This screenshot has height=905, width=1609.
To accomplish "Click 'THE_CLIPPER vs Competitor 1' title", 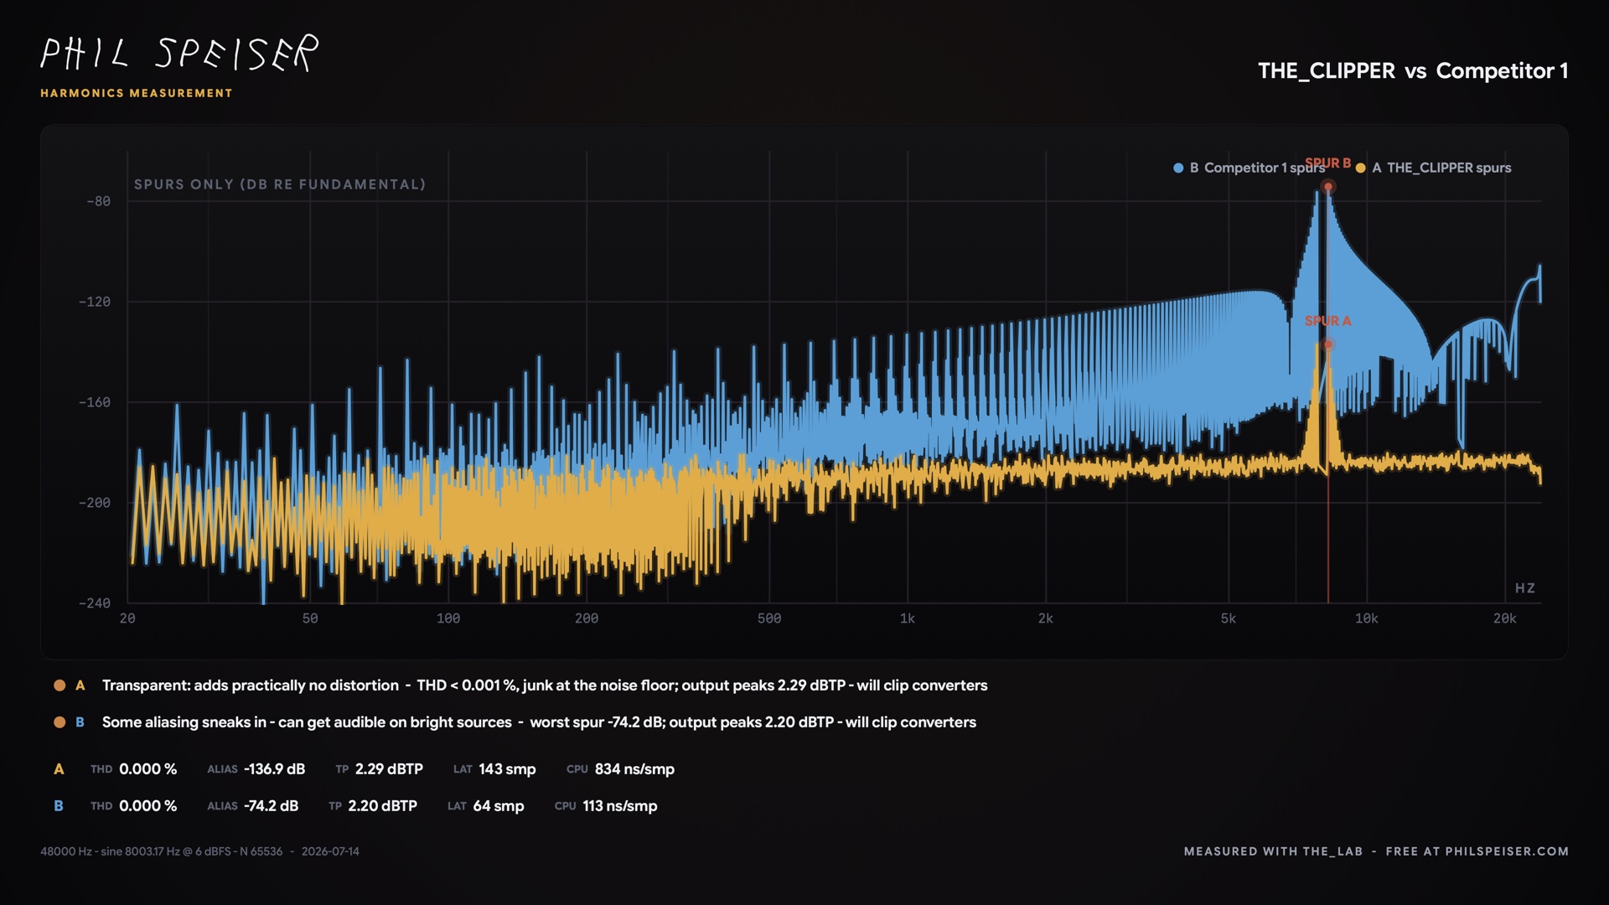I will (1413, 70).
